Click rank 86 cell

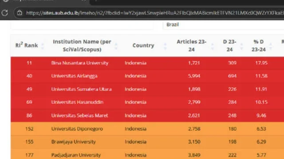(x=29, y=116)
